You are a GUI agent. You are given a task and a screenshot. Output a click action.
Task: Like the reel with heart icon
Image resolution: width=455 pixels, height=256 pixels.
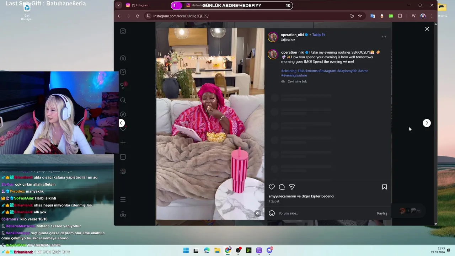pos(272,187)
